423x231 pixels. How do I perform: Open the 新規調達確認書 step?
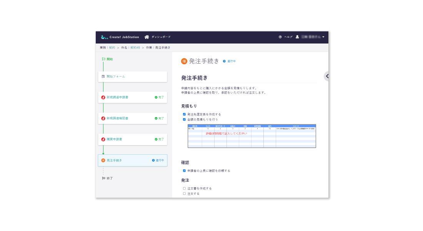tap(132, 118)
